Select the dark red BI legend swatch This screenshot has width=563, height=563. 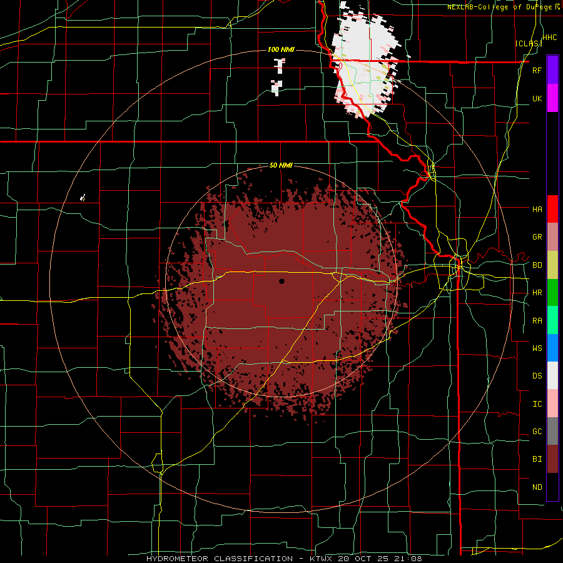[x=552, y=459]
